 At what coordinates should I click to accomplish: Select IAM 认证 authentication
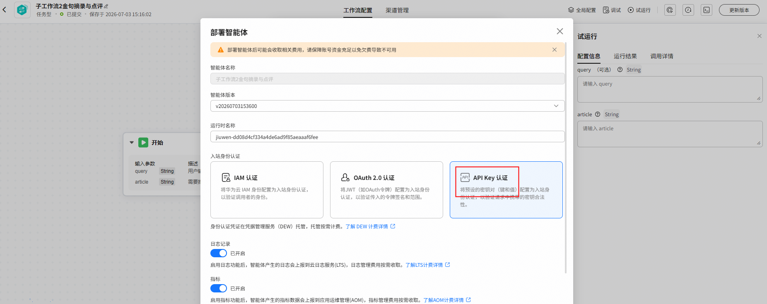click(267, 190)
